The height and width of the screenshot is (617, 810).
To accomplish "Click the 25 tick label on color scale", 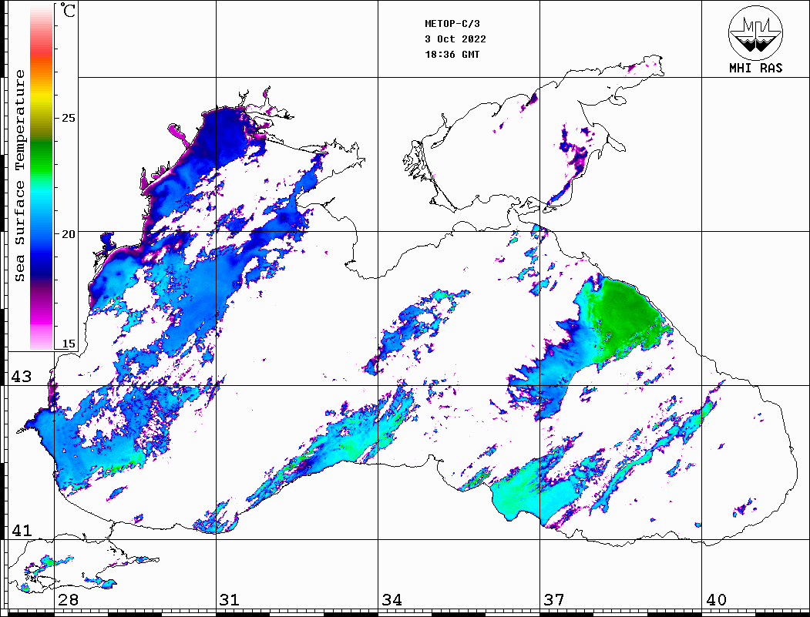I will pyautogui.click(x=68, y=118).
